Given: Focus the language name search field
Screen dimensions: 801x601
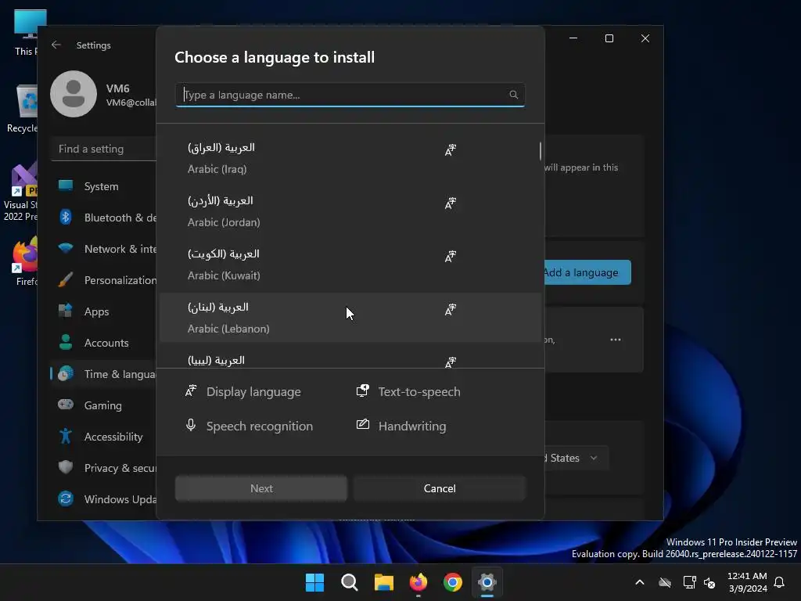Looking at the screenshot, I should coord(350,95).
